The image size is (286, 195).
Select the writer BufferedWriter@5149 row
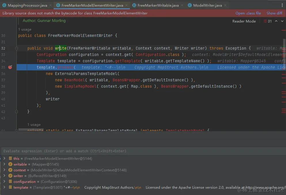(143, 176)
